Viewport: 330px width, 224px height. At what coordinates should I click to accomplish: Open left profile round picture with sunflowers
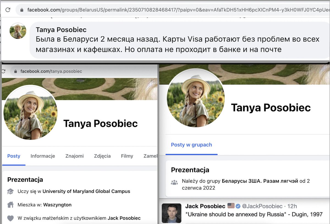pos(30,113)
